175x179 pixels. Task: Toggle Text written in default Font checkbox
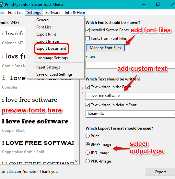click(87, 105)
